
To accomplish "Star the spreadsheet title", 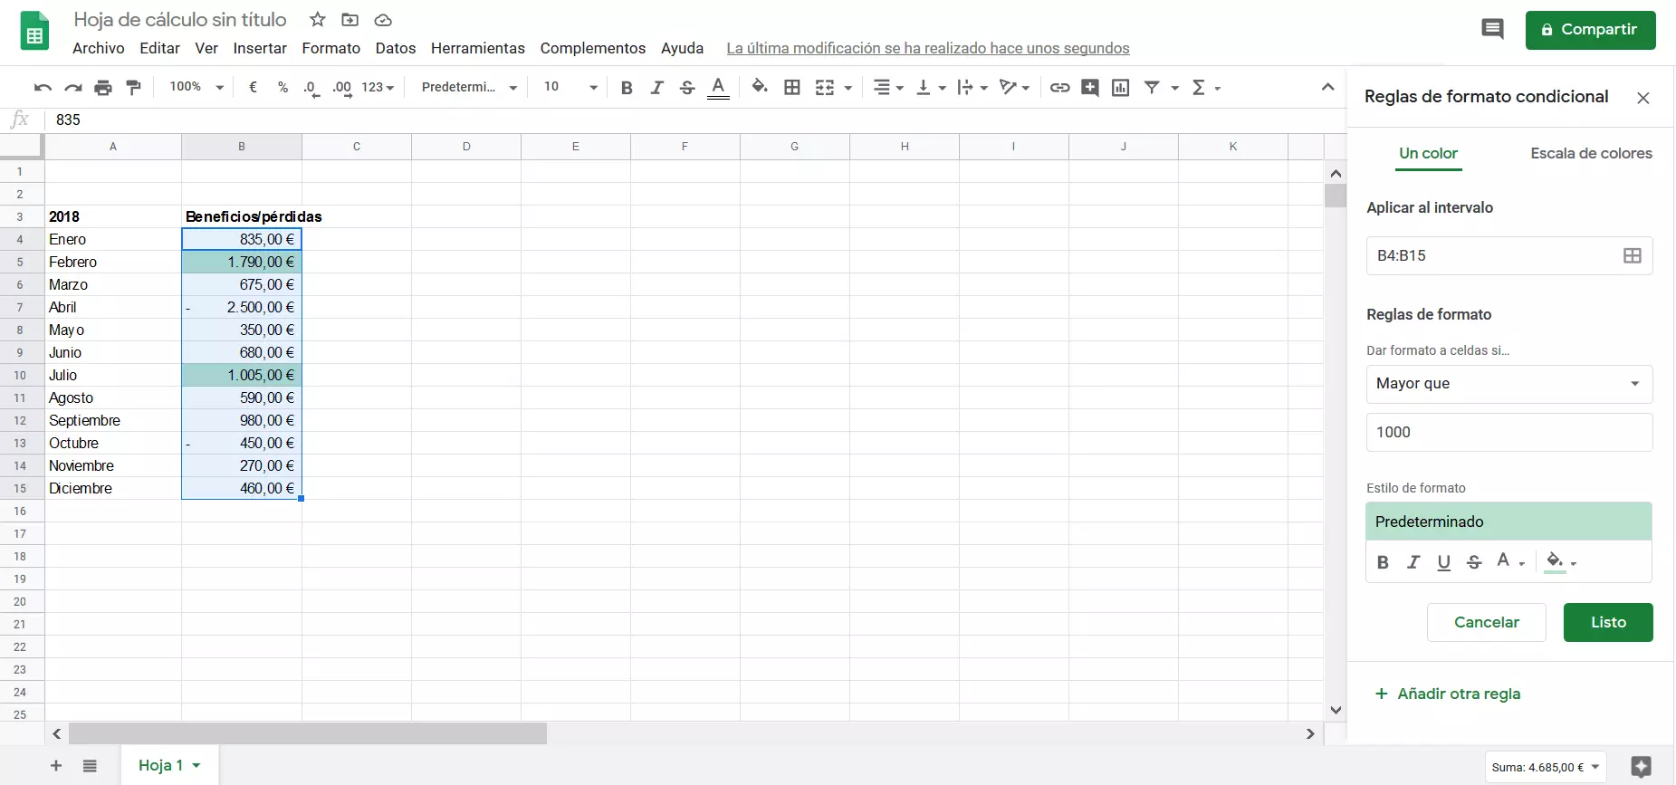I will click(x=318, y=20).
